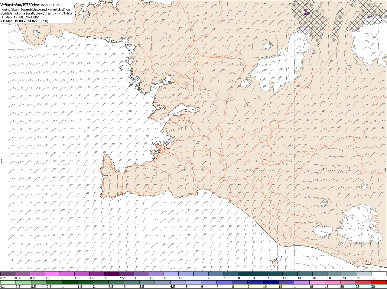Pick the dark blue 10–12 rain swatch
Image resolution: width=387 pixels, height=289 pixels.
click(x=271, y=282)
